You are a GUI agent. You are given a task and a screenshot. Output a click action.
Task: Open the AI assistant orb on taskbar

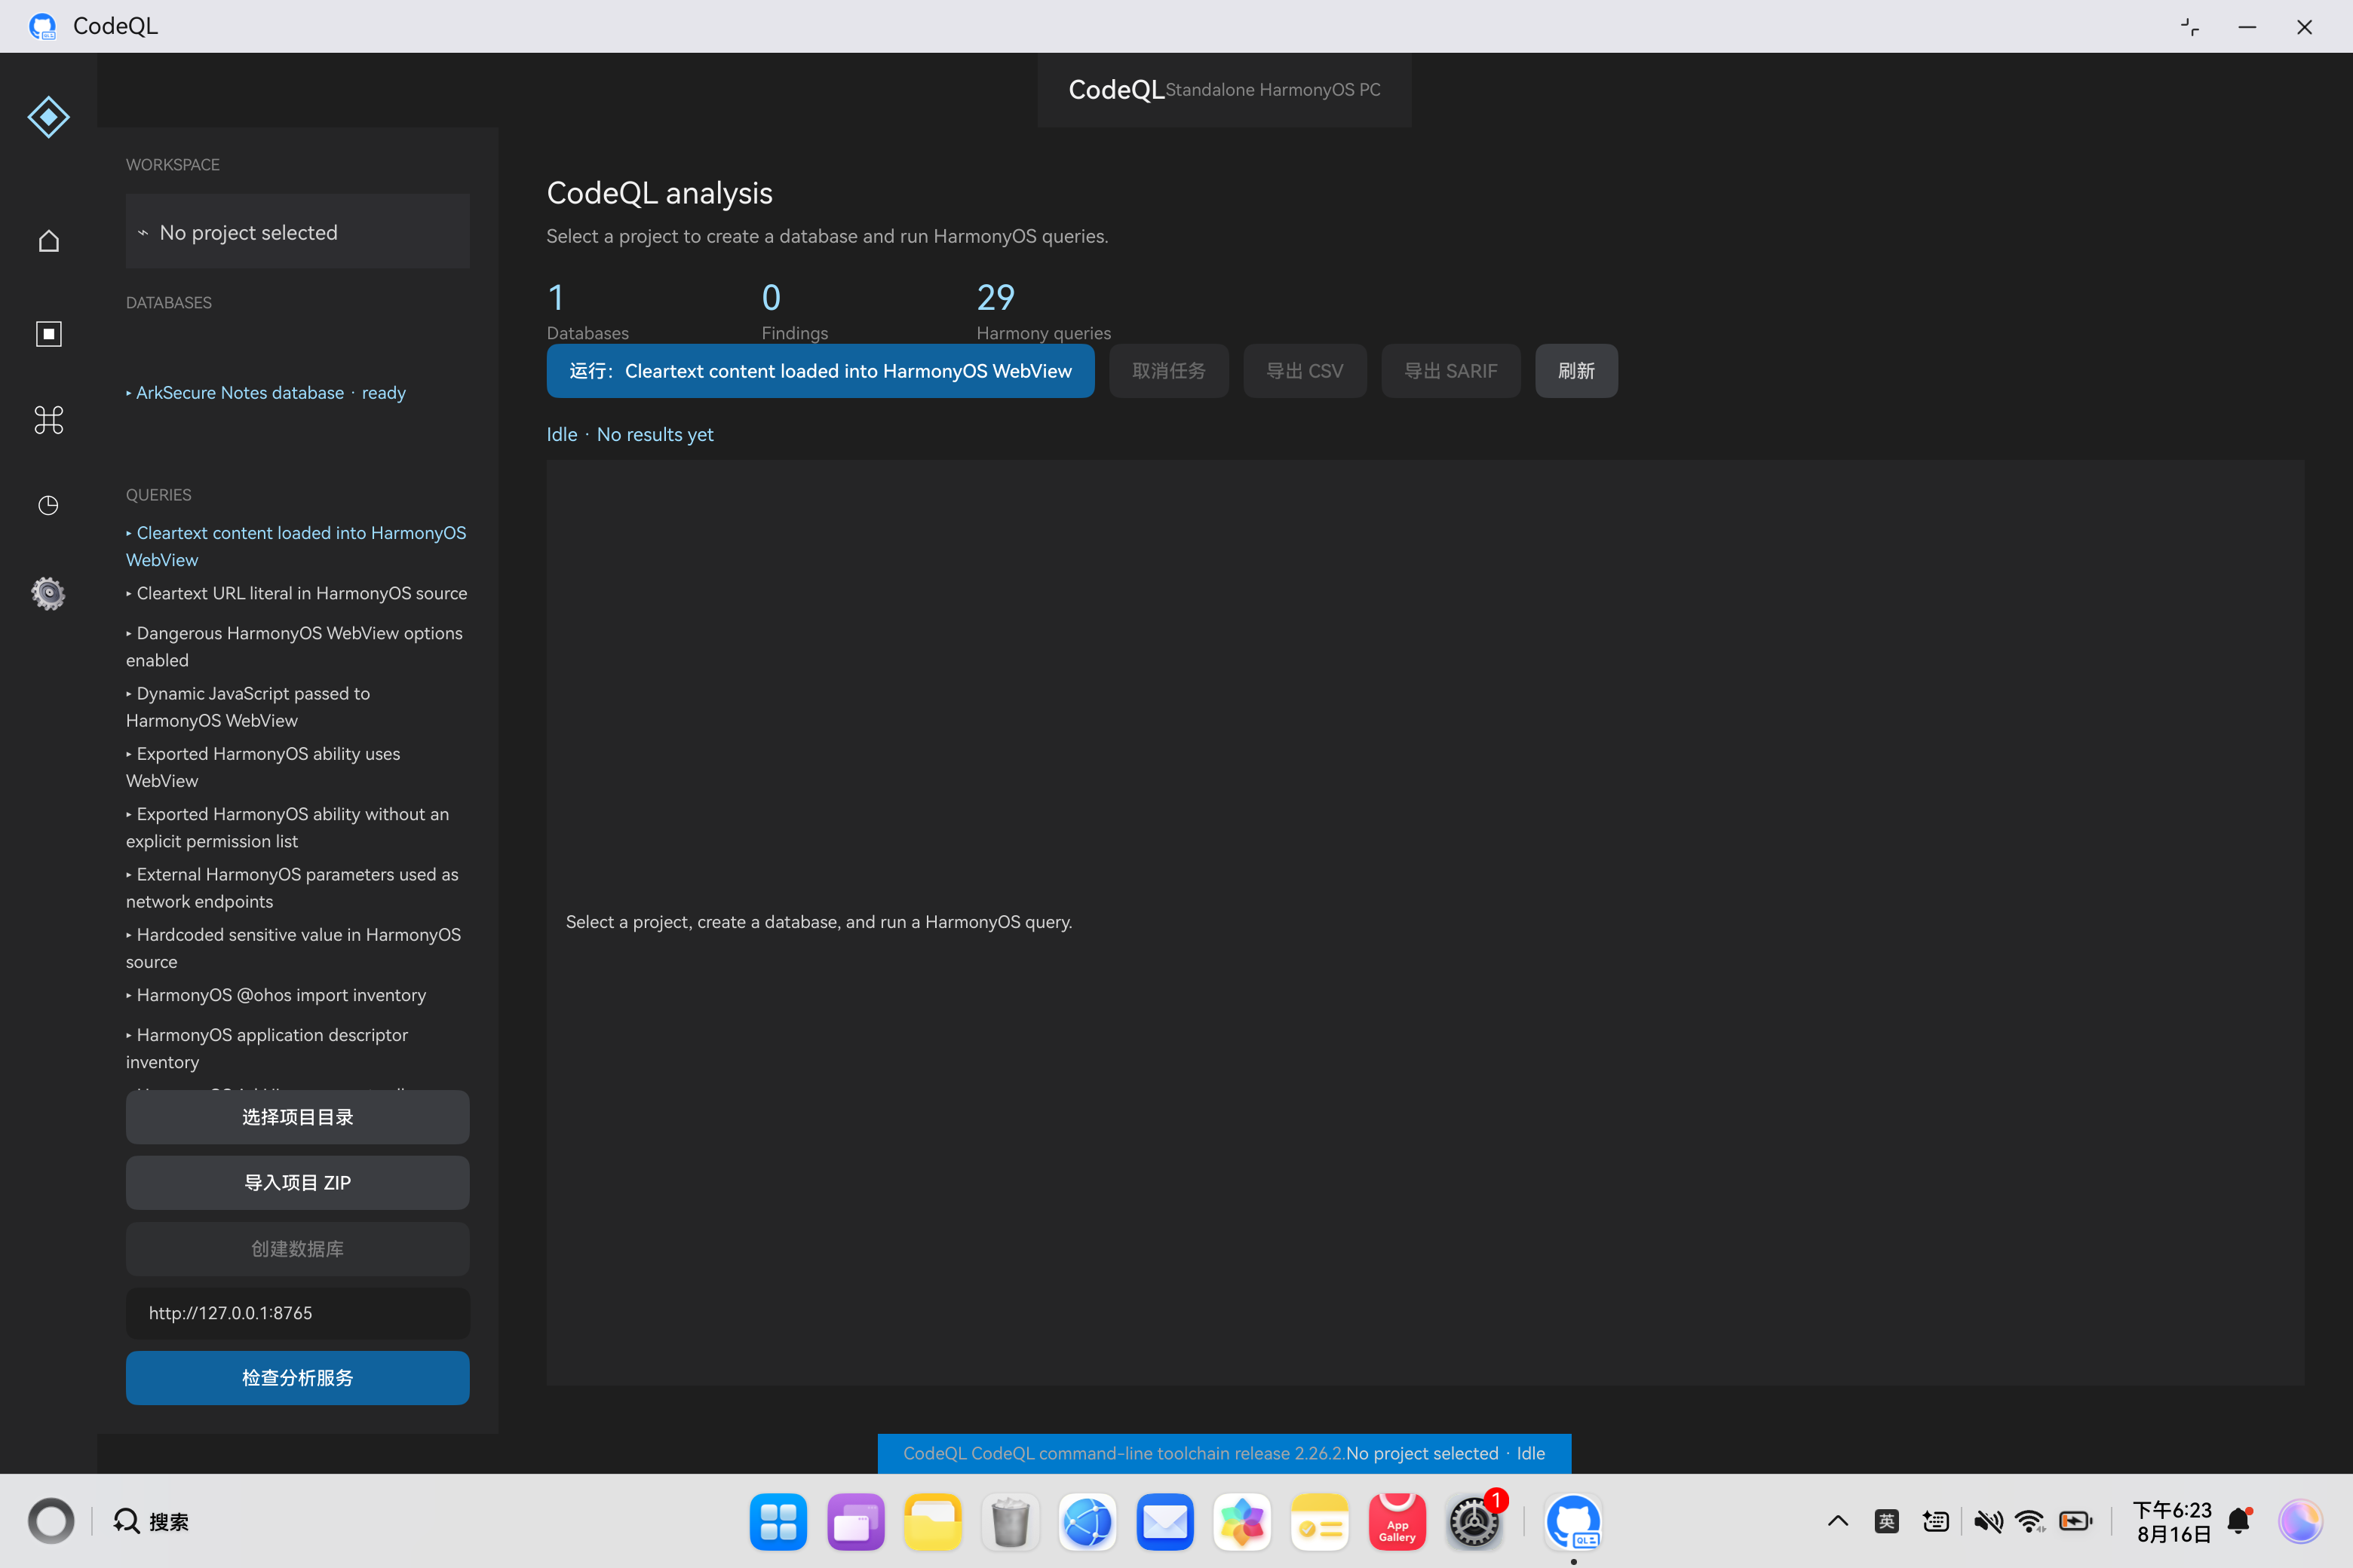2300,1521
